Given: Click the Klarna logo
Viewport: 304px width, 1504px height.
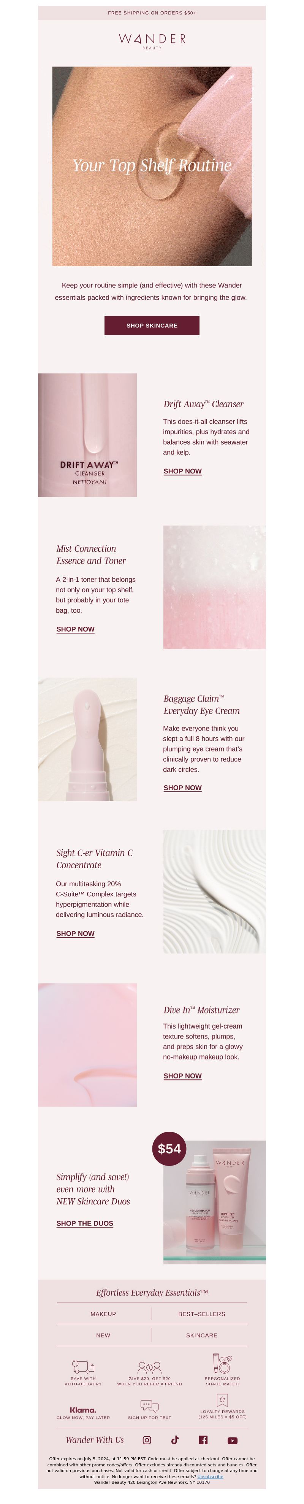Looking at the screenshot, I should pos(83,1409).
